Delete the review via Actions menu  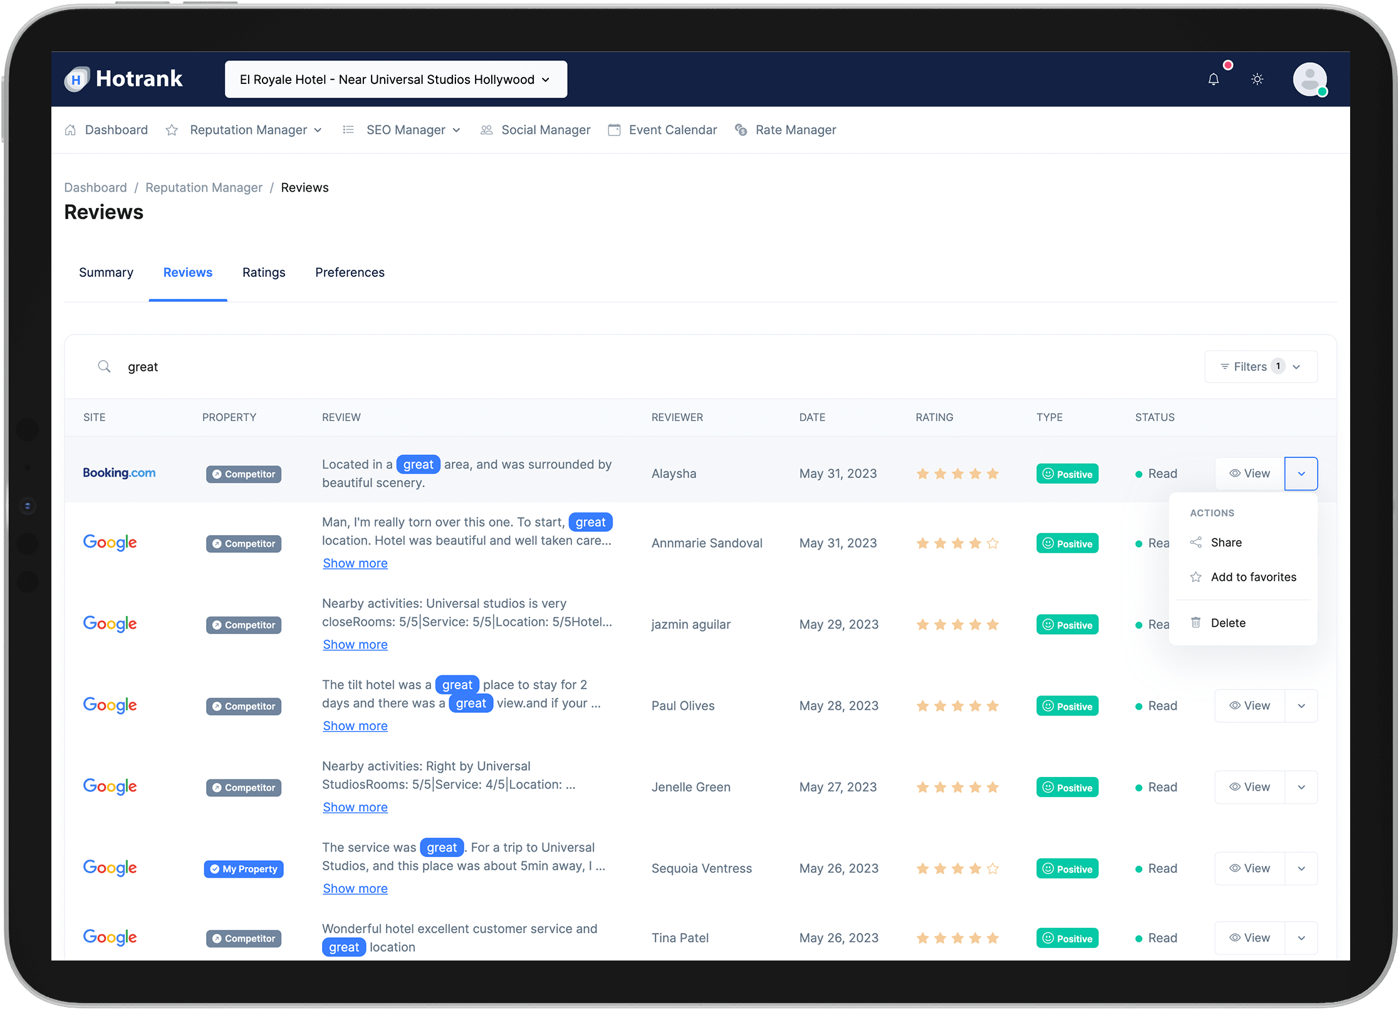point(1228,623)
